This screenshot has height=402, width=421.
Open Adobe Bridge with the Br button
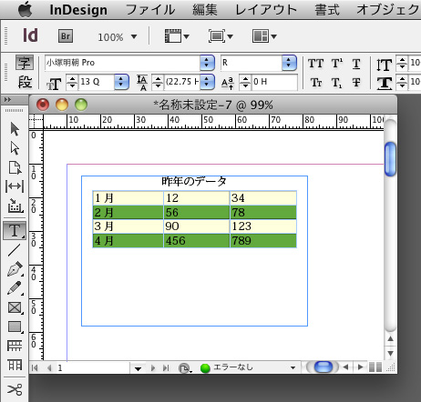coord(66,36)
